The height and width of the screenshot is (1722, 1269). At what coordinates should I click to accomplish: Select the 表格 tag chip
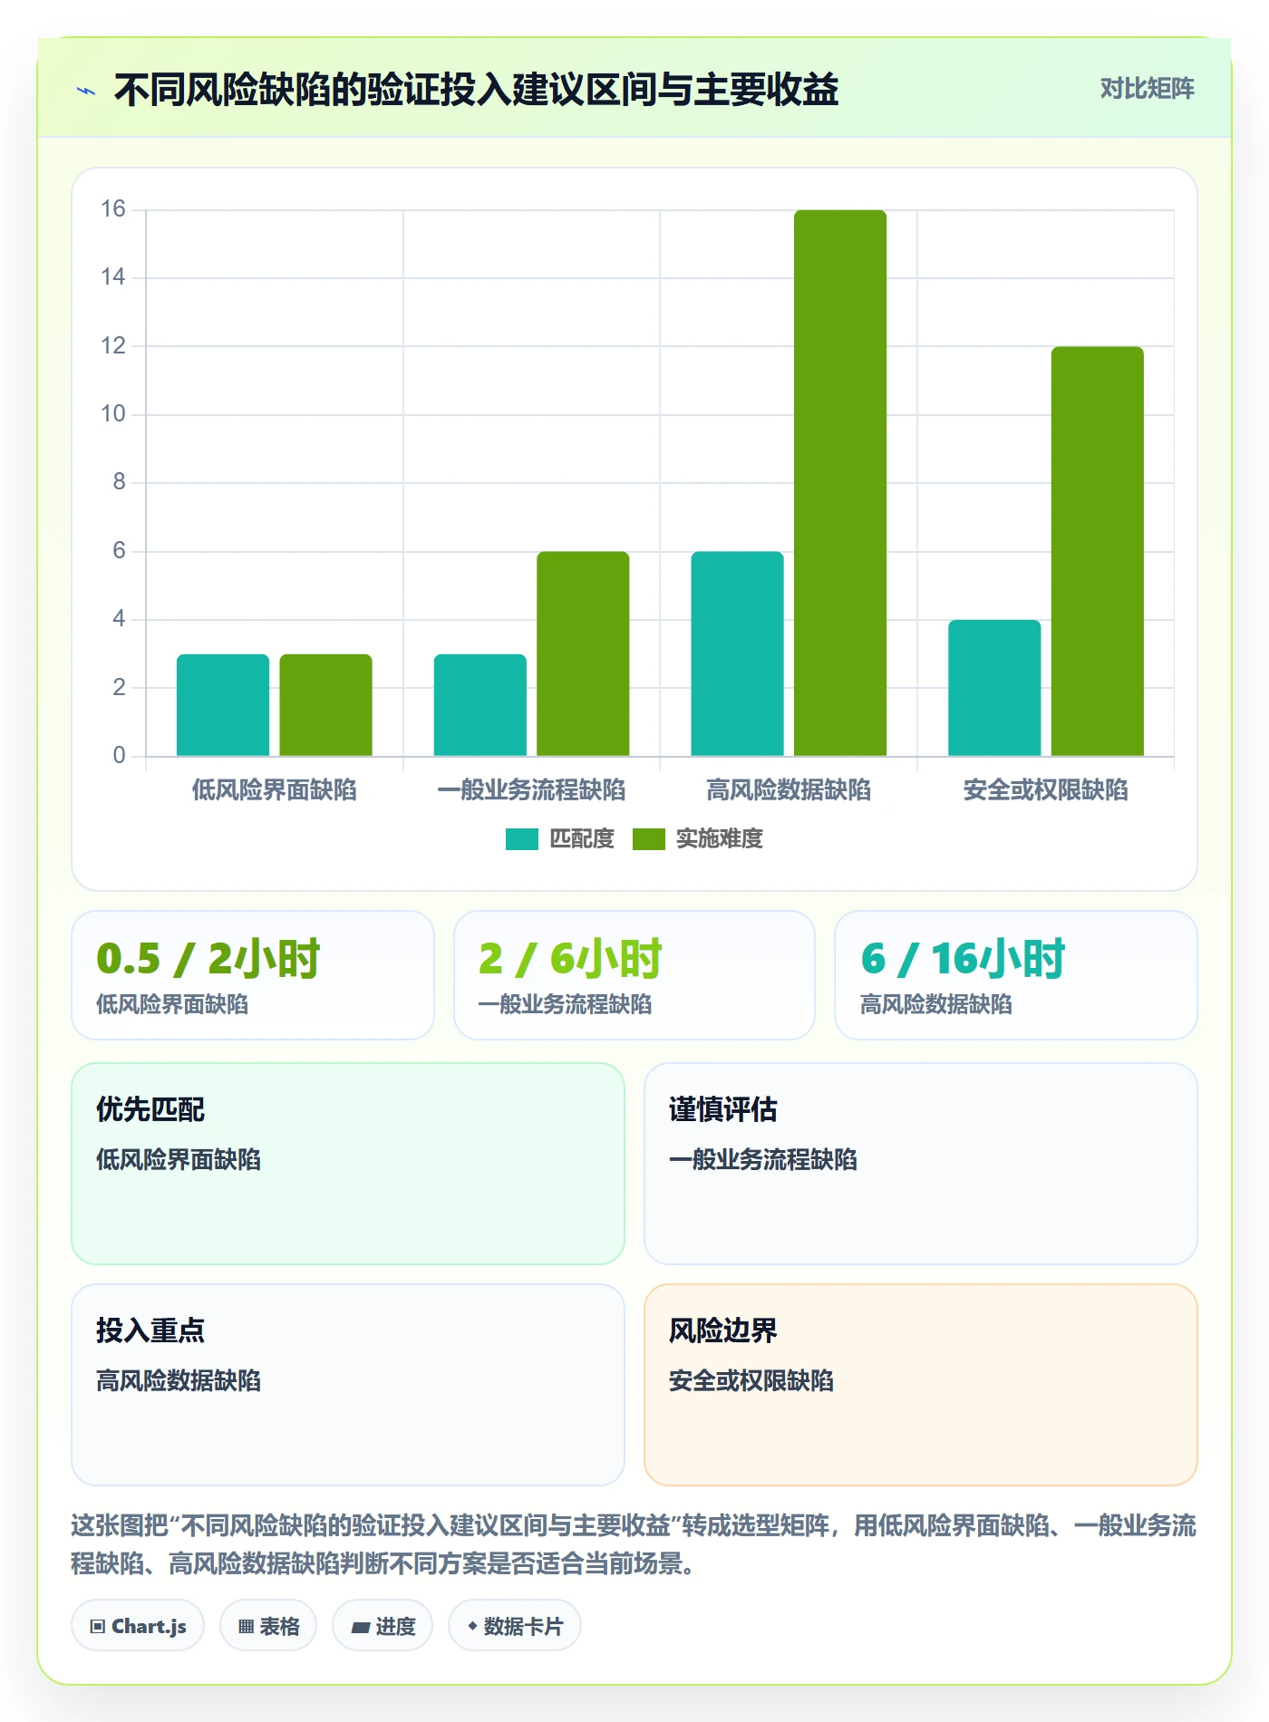(268, 1626)
